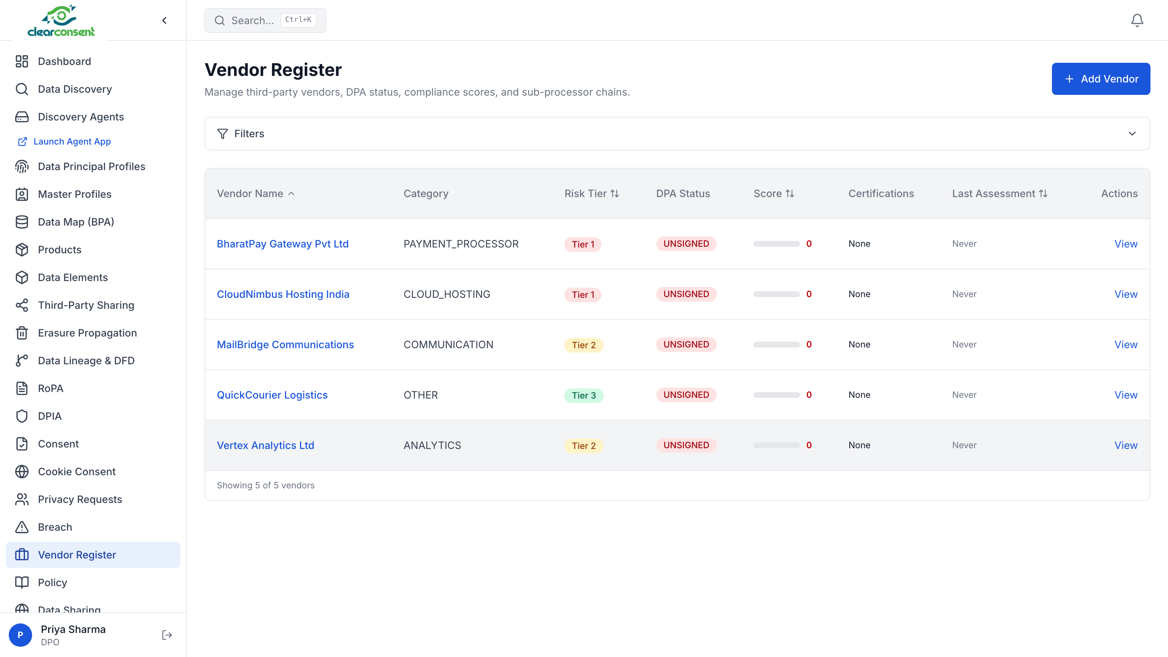Open Vertex Analytics Ltd vendor link
Viewport: 1168px width, 657px height.
coord(265,445)
